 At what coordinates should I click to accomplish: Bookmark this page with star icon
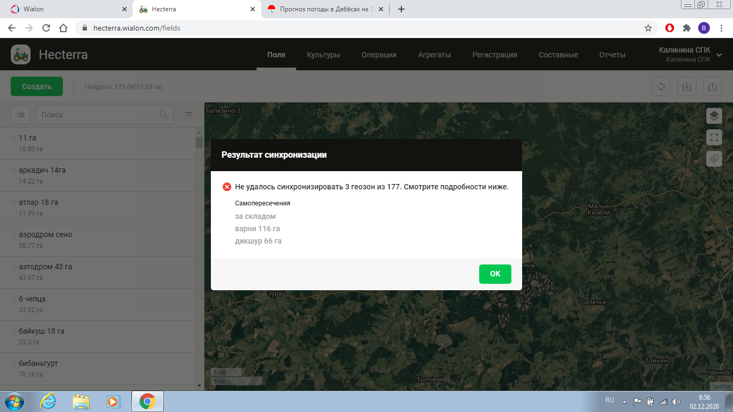pos(648,28)
